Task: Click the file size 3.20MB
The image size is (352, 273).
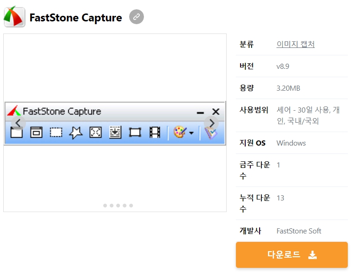Action: click(x=288, y=88)
